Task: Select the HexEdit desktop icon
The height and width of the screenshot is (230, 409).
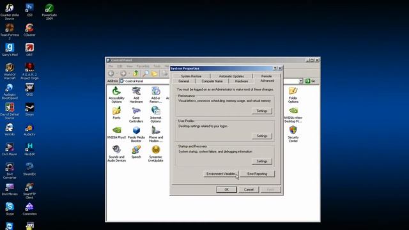Action: [x=29, y=149]
